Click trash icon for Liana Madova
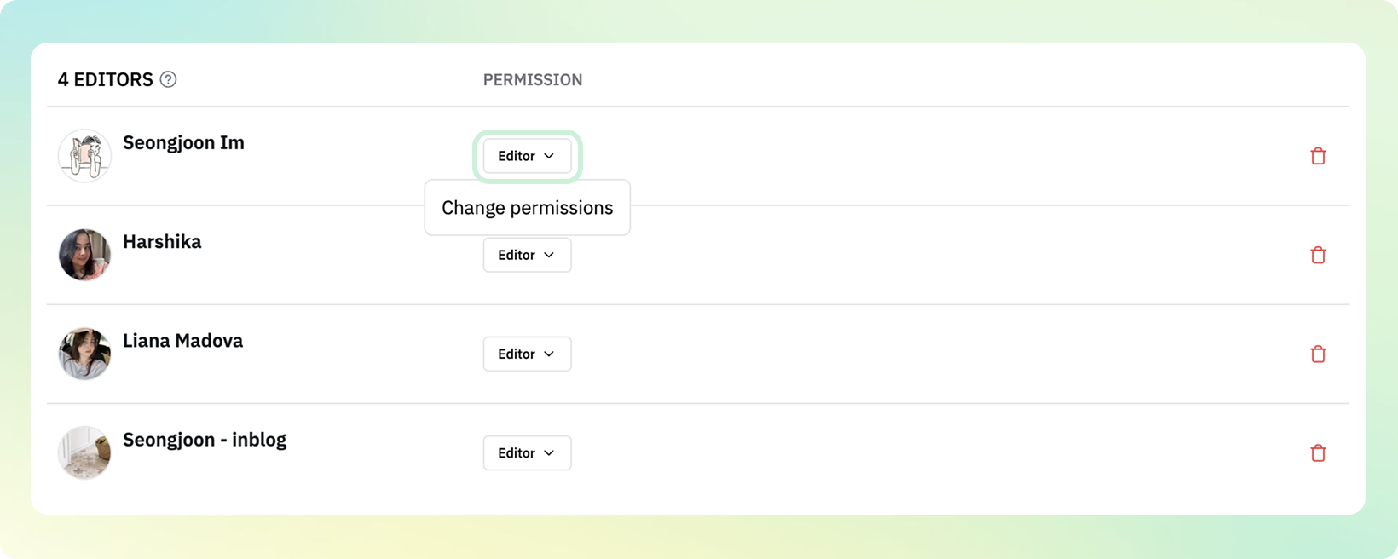The width and height of the screenshot is (1398, 559). click(x=1318, y=354)
